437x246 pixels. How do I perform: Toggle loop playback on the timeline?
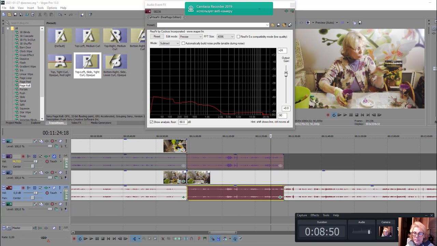80,239
